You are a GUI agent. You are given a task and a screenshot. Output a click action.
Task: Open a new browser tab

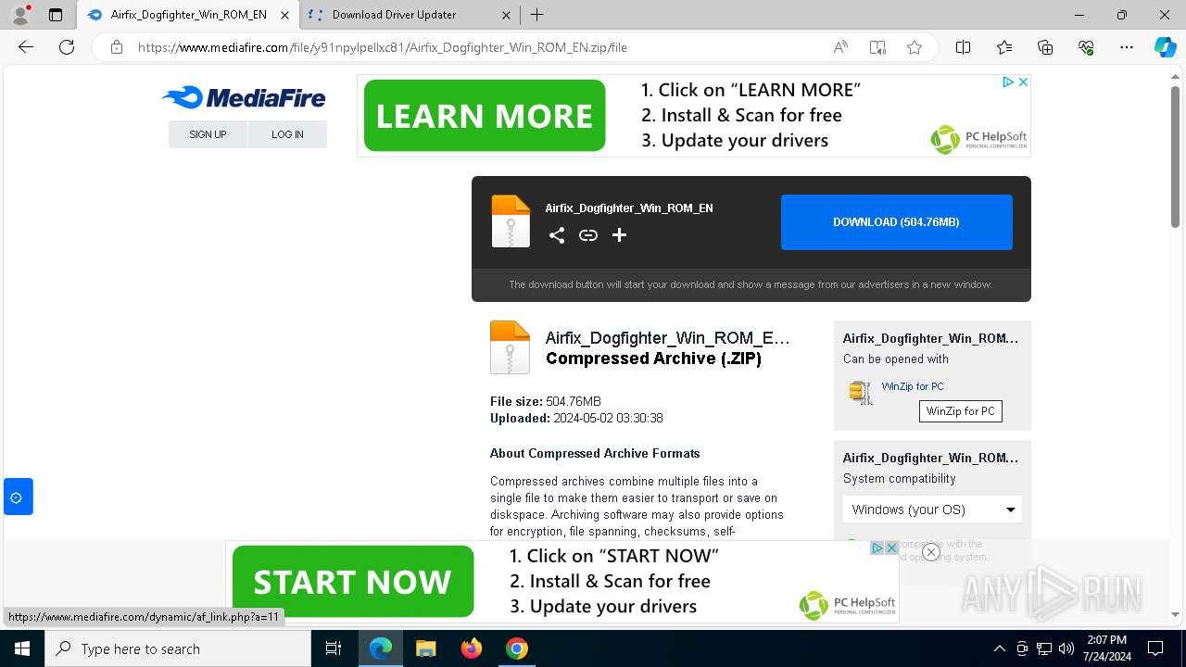point(537,15)
